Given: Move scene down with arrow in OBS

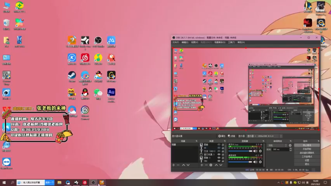Looking at the screenshot, I should (x=188, y=165).
